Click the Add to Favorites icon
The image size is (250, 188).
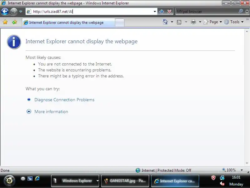coord(14,22)
